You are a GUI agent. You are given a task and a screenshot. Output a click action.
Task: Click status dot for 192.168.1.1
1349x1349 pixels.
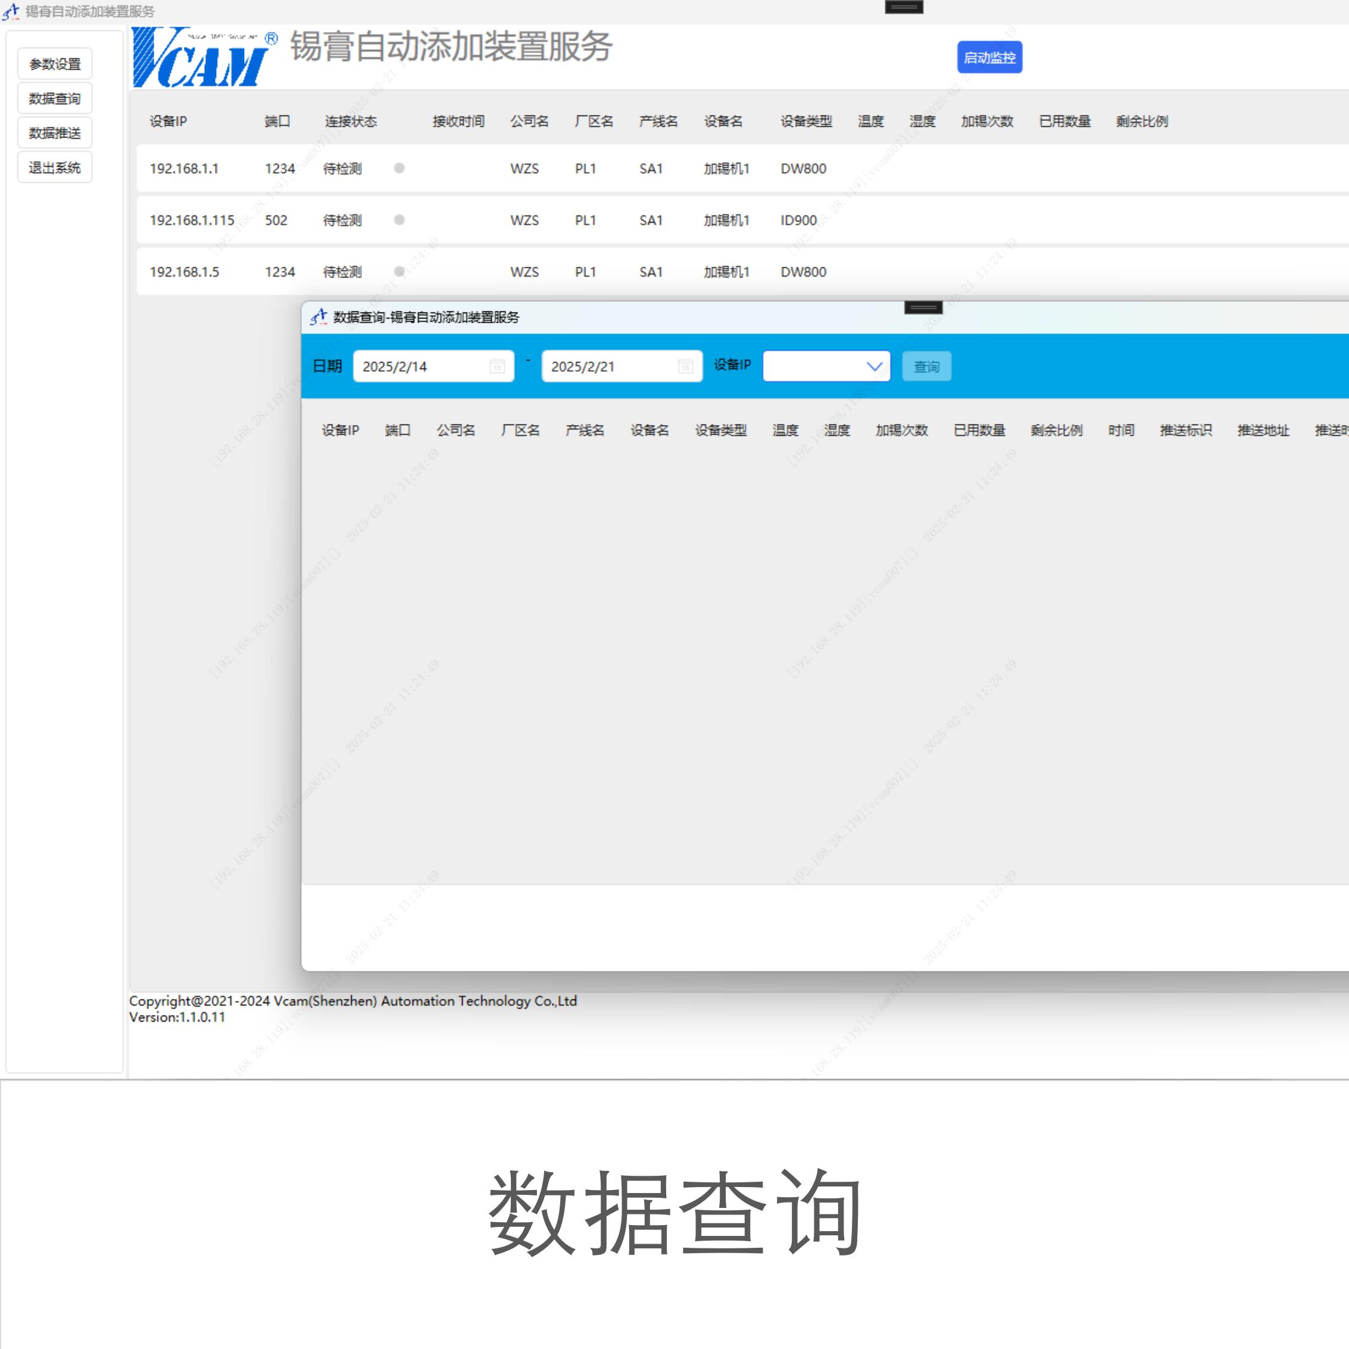[399, 168]
